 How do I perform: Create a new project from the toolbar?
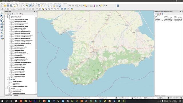(x=2, y=6)
